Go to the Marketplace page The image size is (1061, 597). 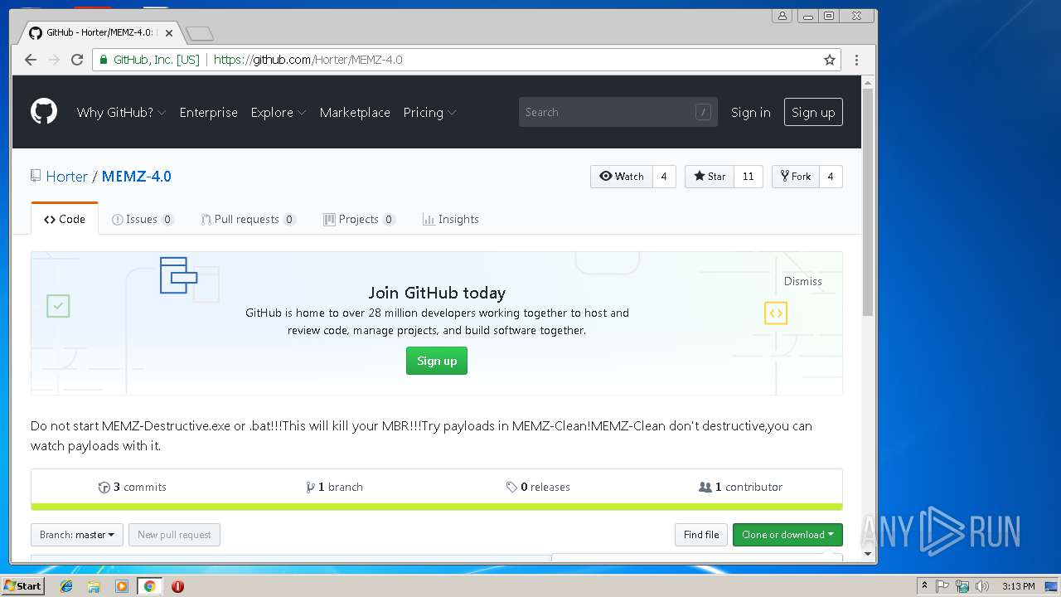point(355,112)
